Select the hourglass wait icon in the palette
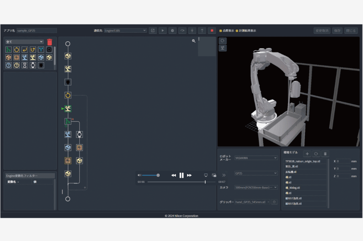 pos(25,65)
